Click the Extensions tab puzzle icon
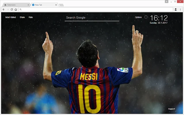Image resolution: width=184 pixels, height=115 pixels. pyautogui.click(x=5, y=5)
